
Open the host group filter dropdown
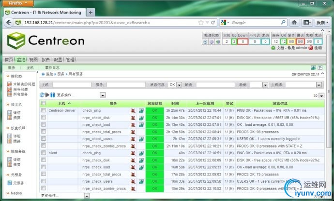(319, 85)
